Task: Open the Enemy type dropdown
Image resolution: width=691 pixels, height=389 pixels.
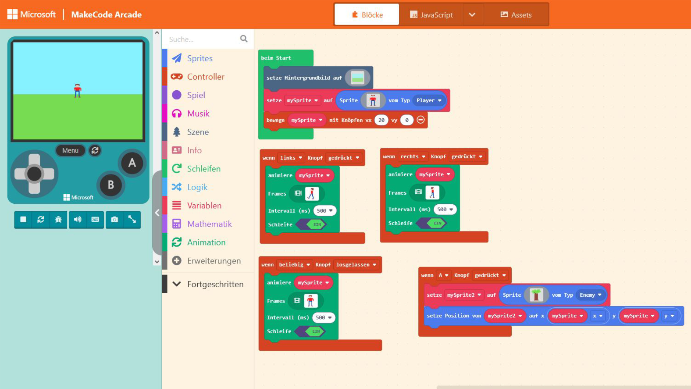Action: [590, 295]
